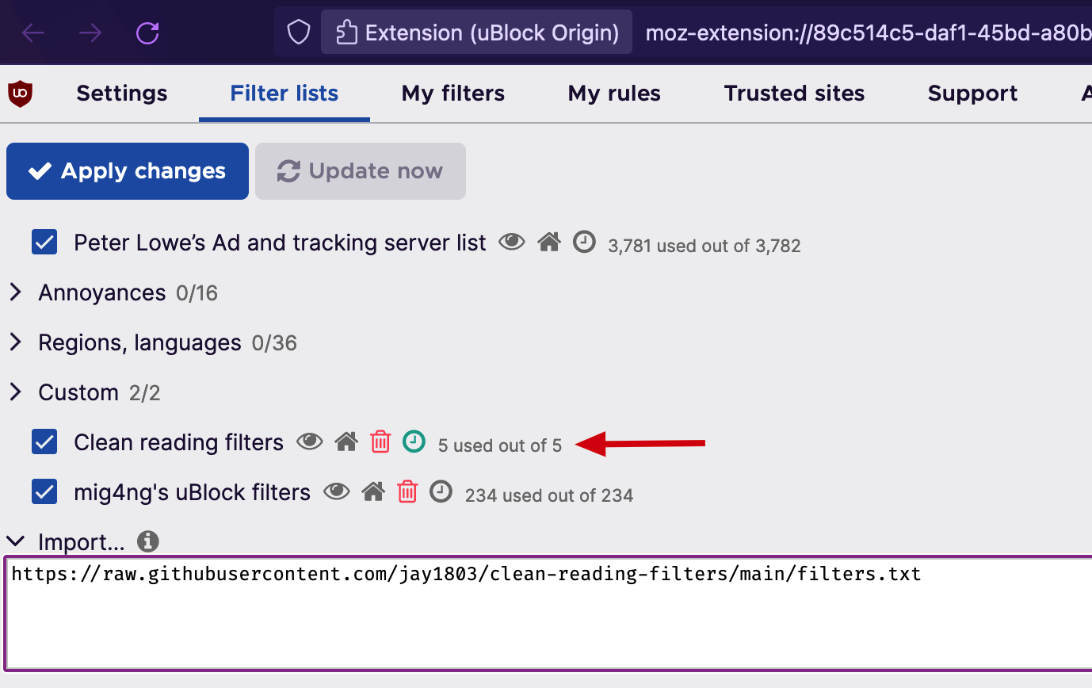
Task: Collapse the Custom section chevron
Action: [15, 392]
